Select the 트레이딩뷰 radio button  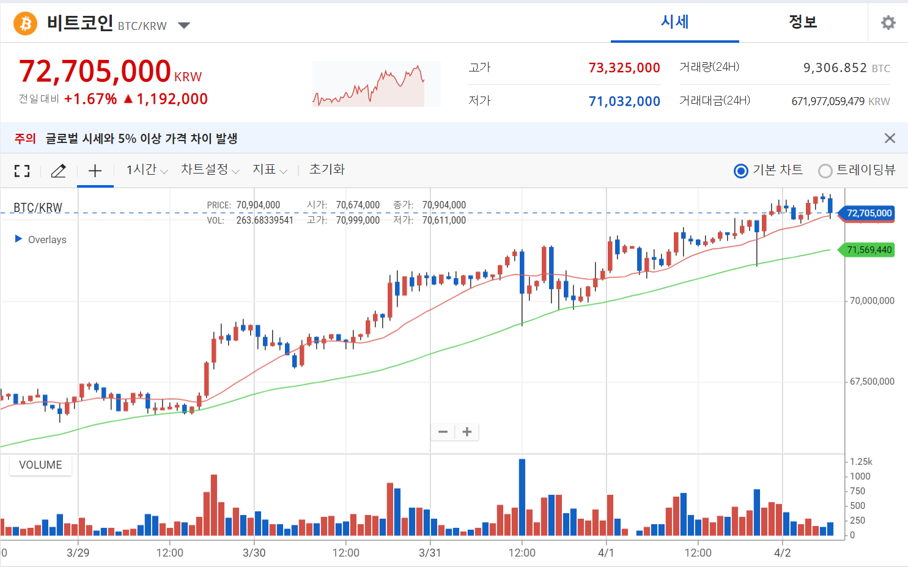[x=825, y=171]
